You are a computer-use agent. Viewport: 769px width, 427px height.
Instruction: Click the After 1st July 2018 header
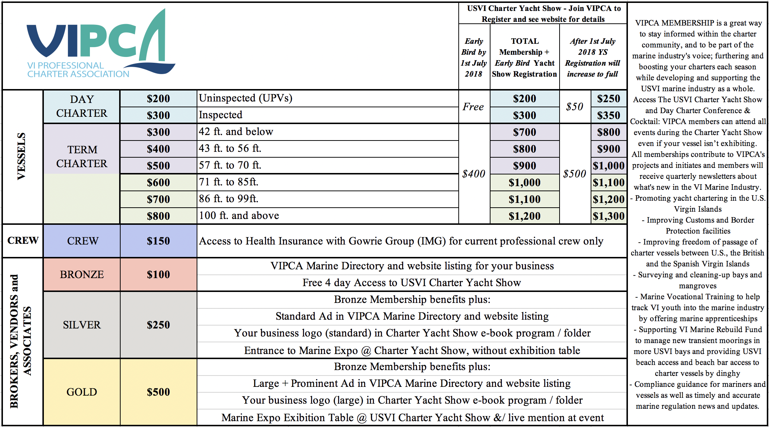(593, 57)
